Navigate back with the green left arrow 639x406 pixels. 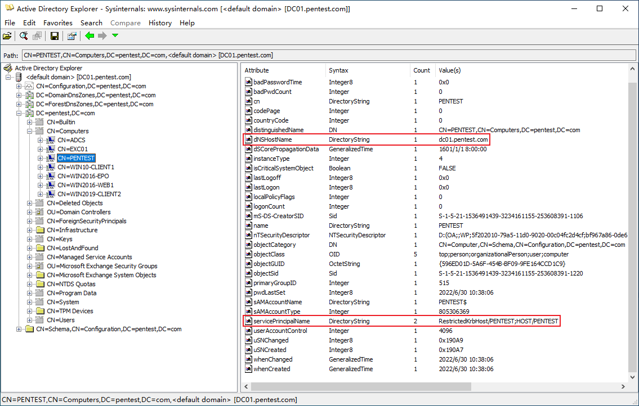(x=90, y=36)
